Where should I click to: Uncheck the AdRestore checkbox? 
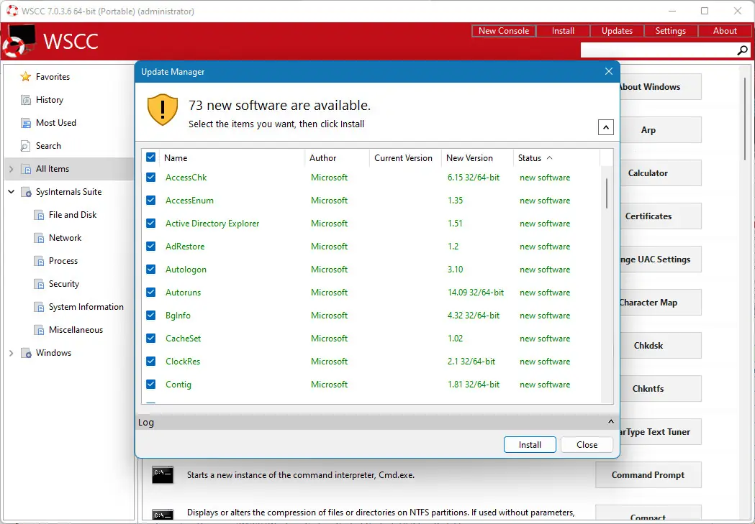pos(150,247)
